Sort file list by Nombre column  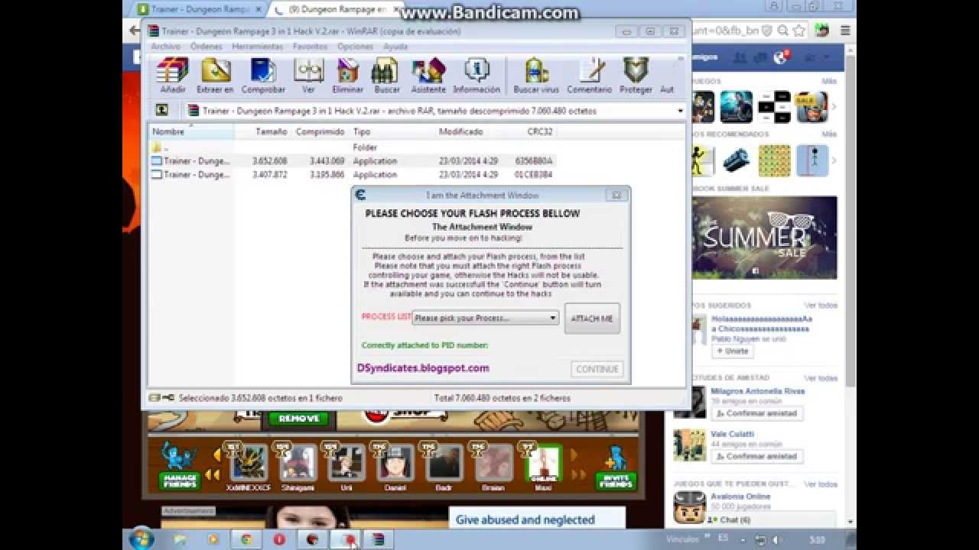tap(191, 131)
